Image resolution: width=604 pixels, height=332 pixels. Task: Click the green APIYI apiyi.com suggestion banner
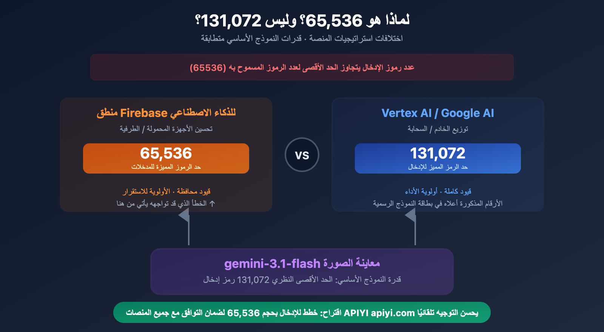pos(302,312)
